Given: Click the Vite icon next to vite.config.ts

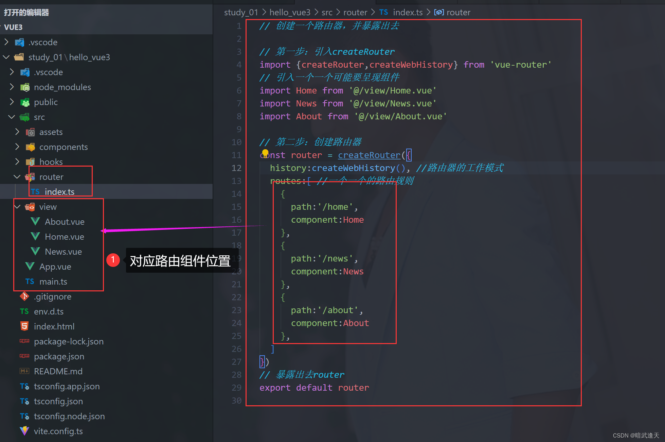Looking at the screenshot, I should pos(24,431).
